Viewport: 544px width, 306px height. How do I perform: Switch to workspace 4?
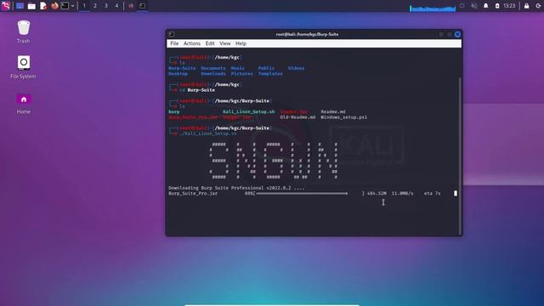[117, 6]
